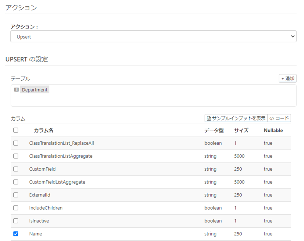Viewport: 304px width, 241px height.
Task: Select the table grid icon beside Department
Action: (16, 90)
